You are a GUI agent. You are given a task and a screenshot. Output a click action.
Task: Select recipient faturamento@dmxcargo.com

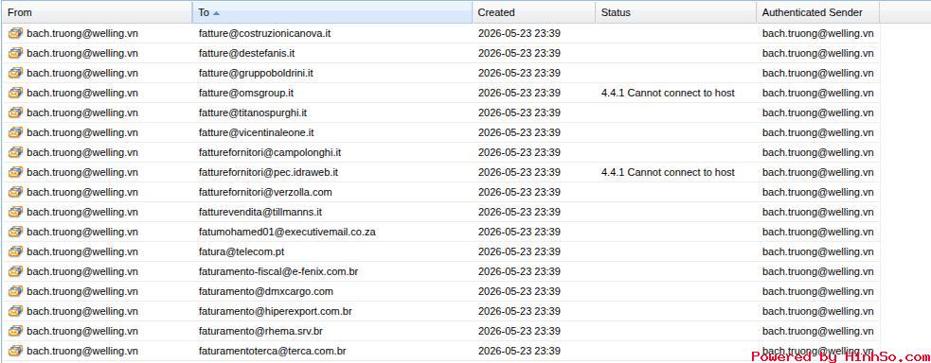click(265, 291)
